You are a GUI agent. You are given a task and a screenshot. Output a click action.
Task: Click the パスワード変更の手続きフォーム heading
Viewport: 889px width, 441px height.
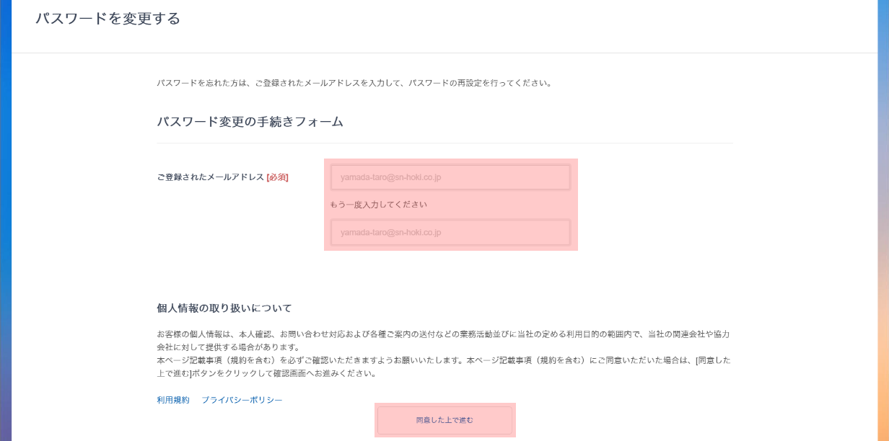click(250, 122)
